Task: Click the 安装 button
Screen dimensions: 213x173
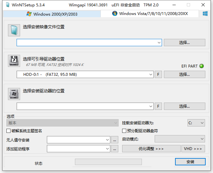Action: click(x=190, y=162)
